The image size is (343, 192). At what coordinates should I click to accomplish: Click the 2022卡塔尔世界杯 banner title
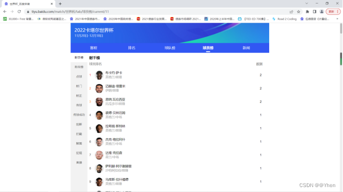click(94, 30)
